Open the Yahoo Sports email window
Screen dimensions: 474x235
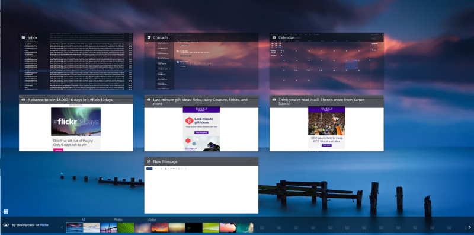point(326,123)
